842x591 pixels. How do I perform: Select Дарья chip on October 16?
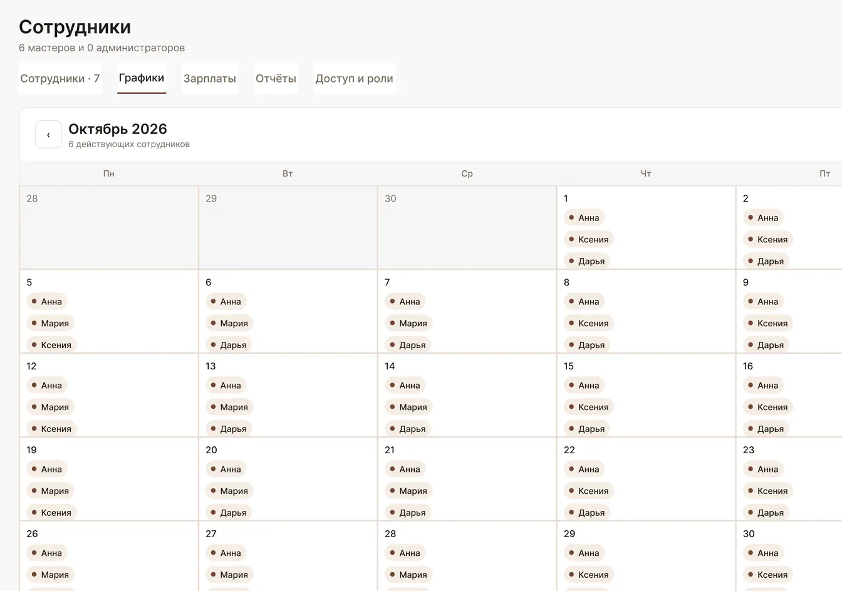766,429
